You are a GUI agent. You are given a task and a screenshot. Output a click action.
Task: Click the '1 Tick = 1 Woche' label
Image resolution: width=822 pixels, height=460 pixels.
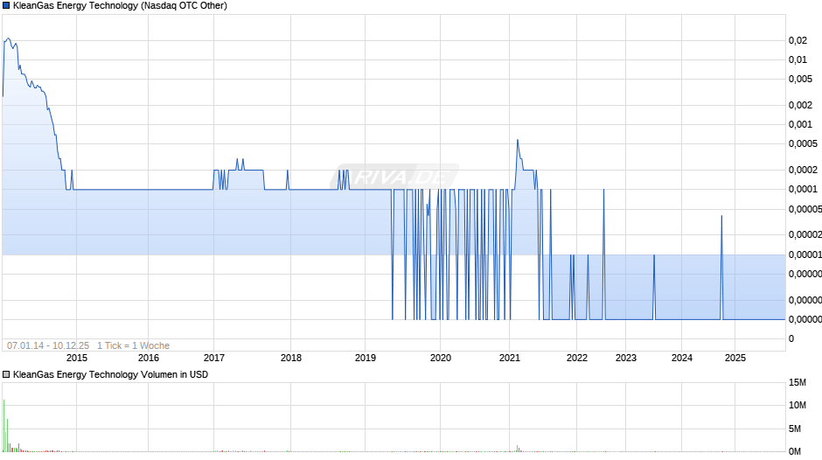point(133,345)
